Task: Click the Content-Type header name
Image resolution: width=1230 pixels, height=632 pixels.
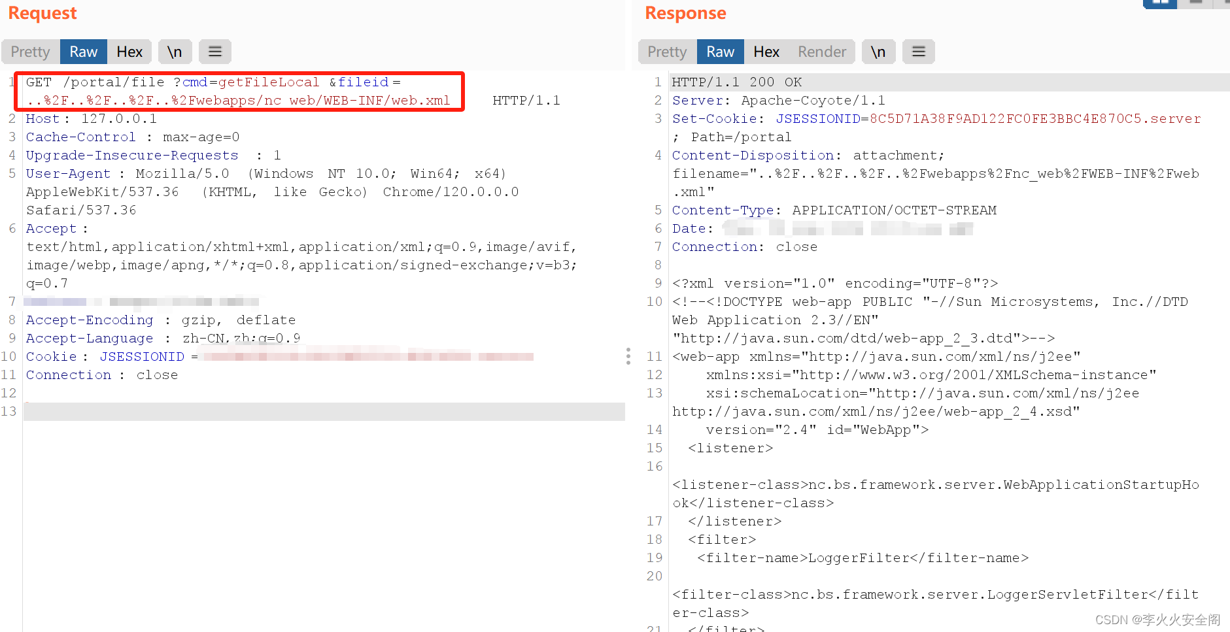Action: coord(723,210)
